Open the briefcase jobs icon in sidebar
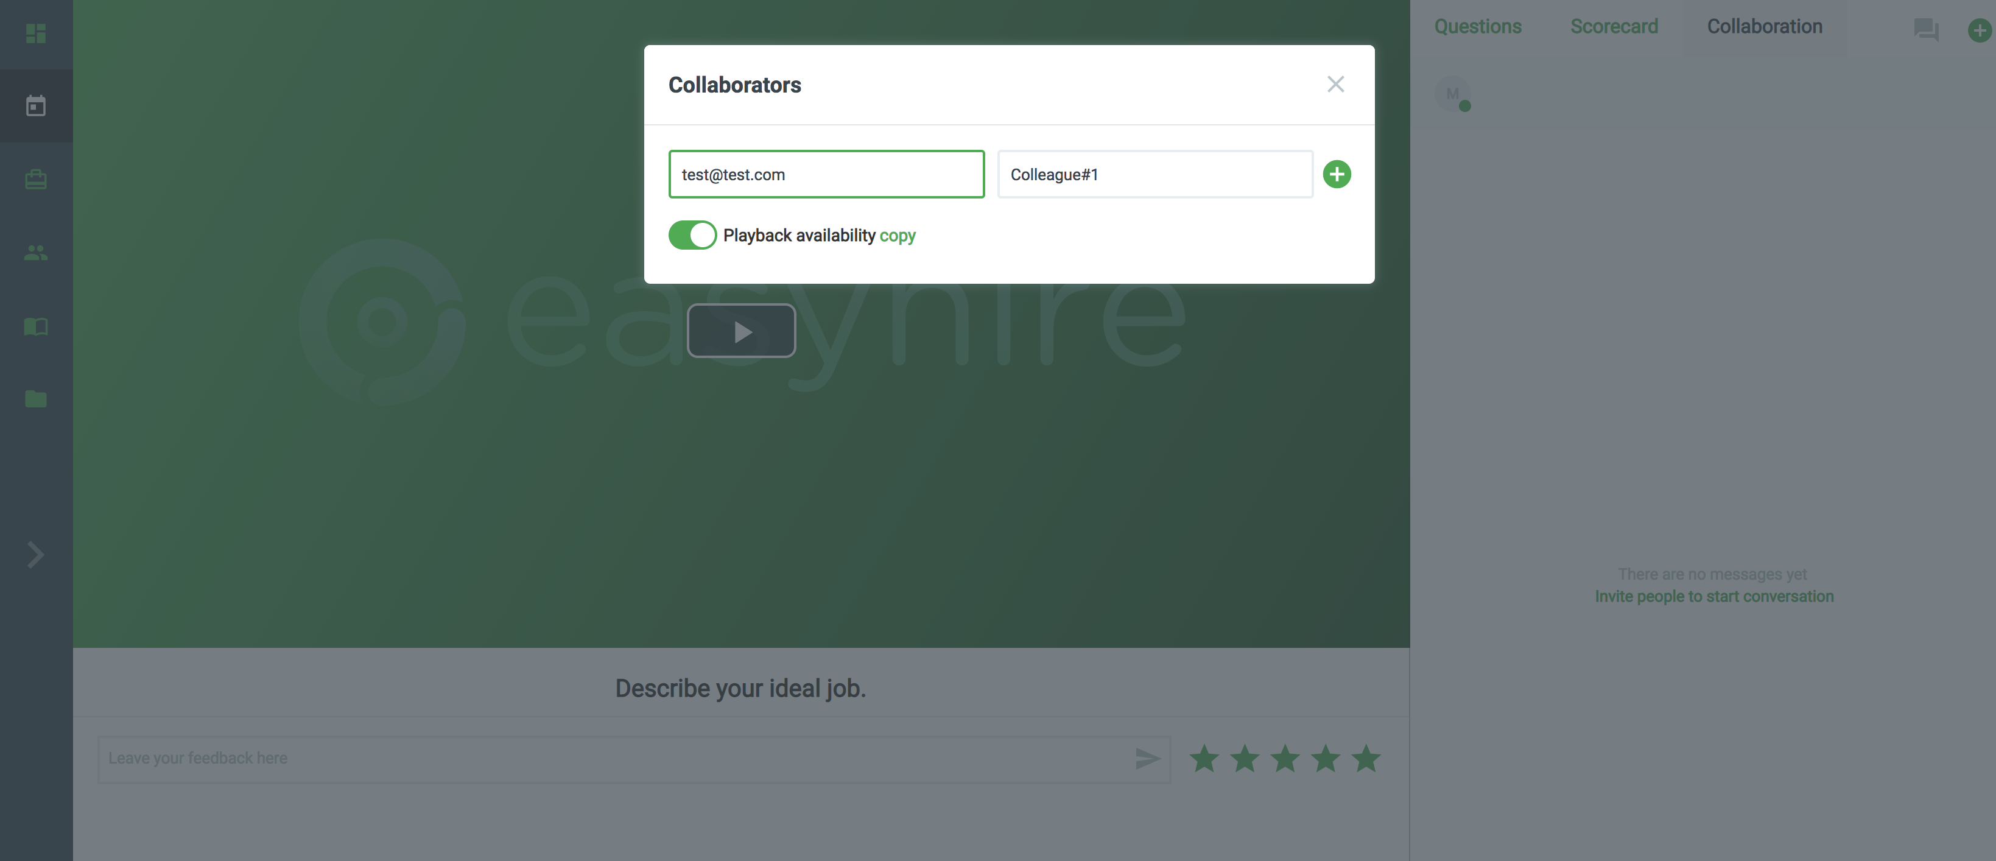Viewport: 1996px width, 861px height. [x=36, y=180]
